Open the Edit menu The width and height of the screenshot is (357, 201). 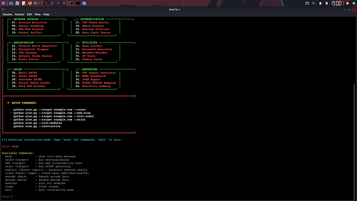(x=30, y=14)
